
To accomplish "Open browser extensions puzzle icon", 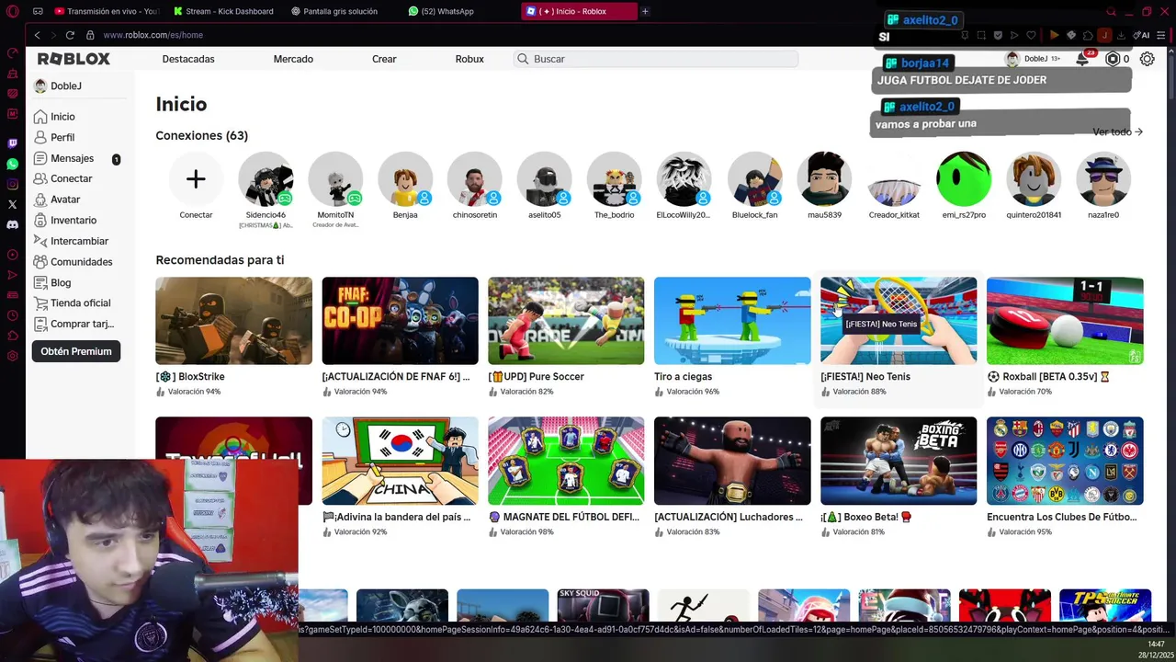I will coord(1088,35).
